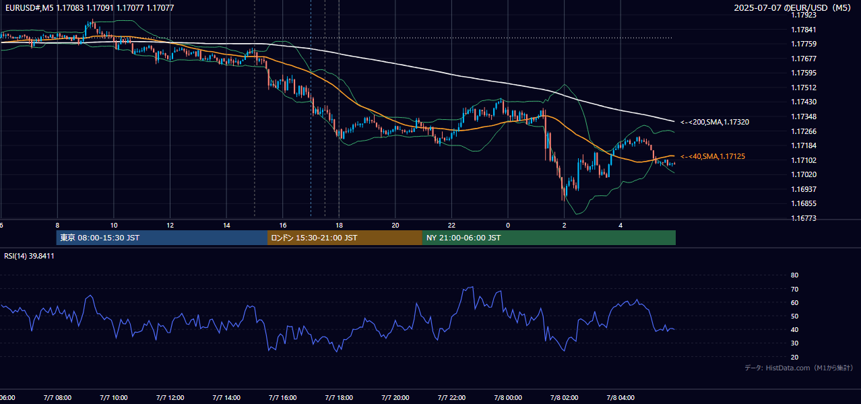The image size is (861, 404).
Task: Click hour label 10 on price chart axis
Action: pyautogui.click(x=114, y=225)
